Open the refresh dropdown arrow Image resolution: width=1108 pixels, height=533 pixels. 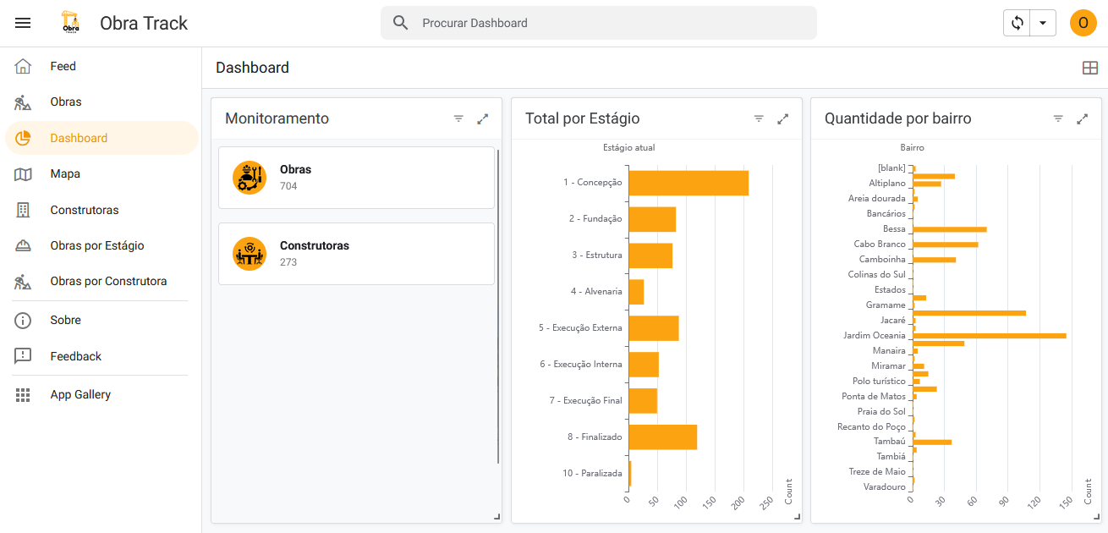pos(1041,23)
